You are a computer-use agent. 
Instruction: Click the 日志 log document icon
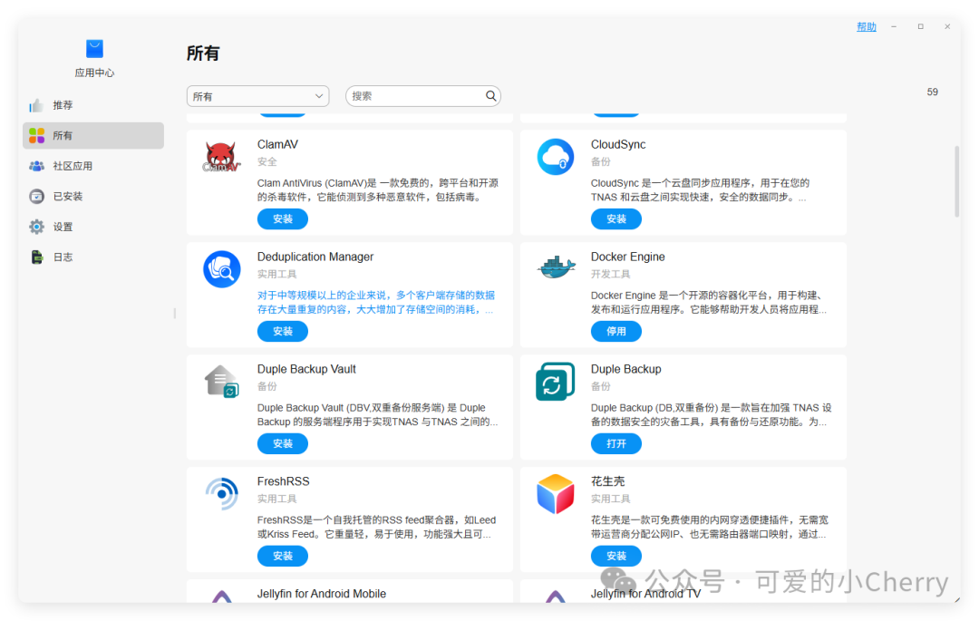click(x=37, y=257)
